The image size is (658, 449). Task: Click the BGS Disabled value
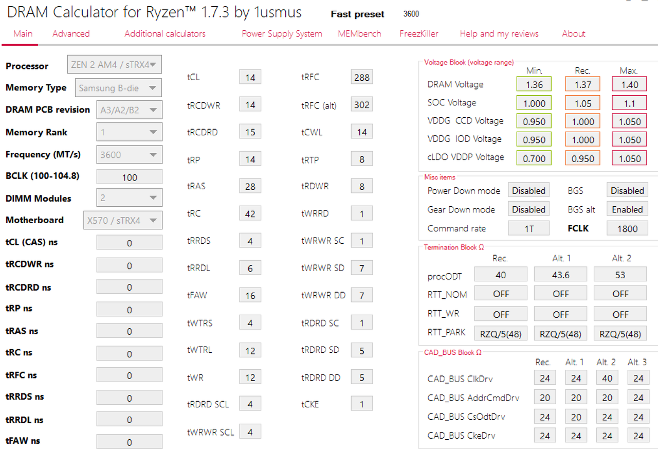[x=627, y=190]
